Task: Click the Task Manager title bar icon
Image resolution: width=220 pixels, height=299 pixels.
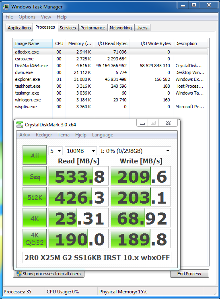Action: 6,7
